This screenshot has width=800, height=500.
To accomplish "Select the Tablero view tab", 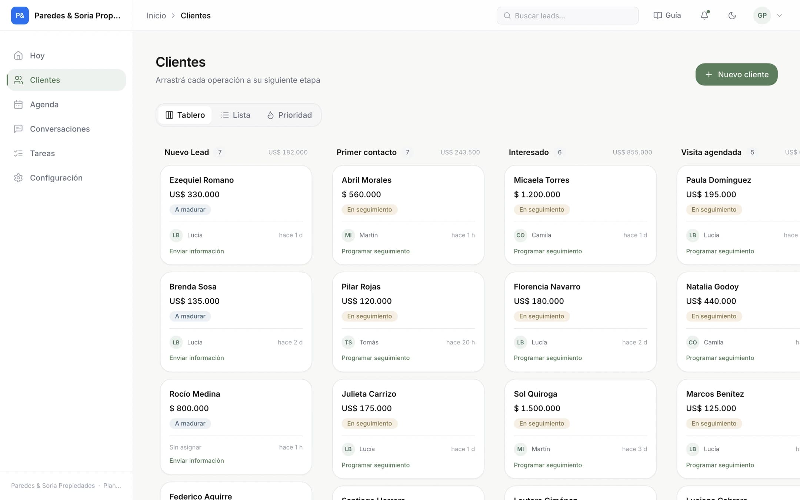I will (x=185, y=115).
